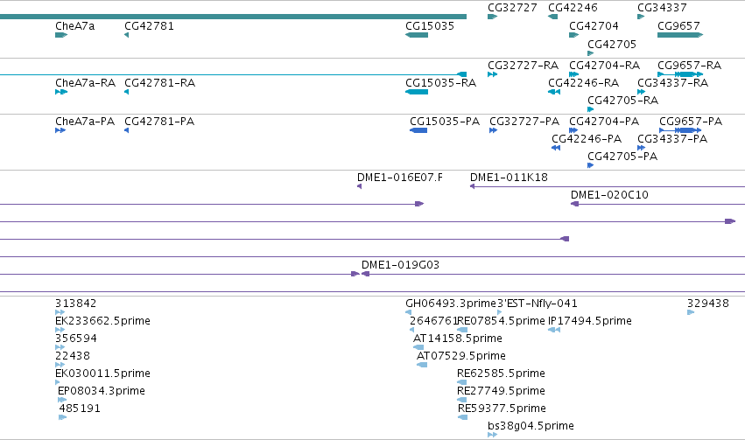Select the CG34337 gene label
The height and width of the screenshot is (440, 745).
click(662, 8)
